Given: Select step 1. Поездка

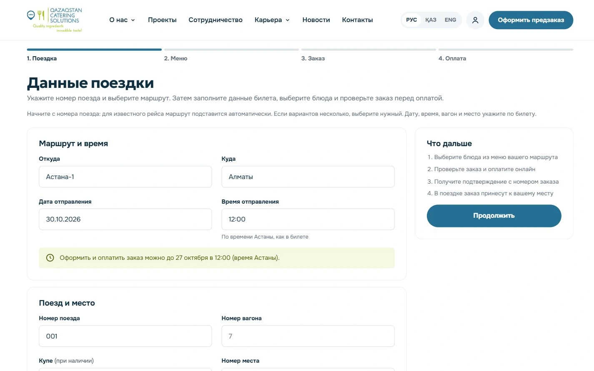Looking at the screenshot, I should point(94,55).
